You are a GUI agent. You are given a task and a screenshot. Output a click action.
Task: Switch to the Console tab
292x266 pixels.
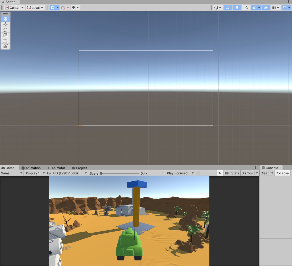(x=271, y=168)
